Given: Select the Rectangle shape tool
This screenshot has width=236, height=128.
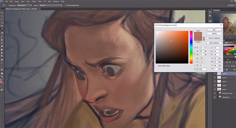Looking at the screenshot, I should 2,70.
